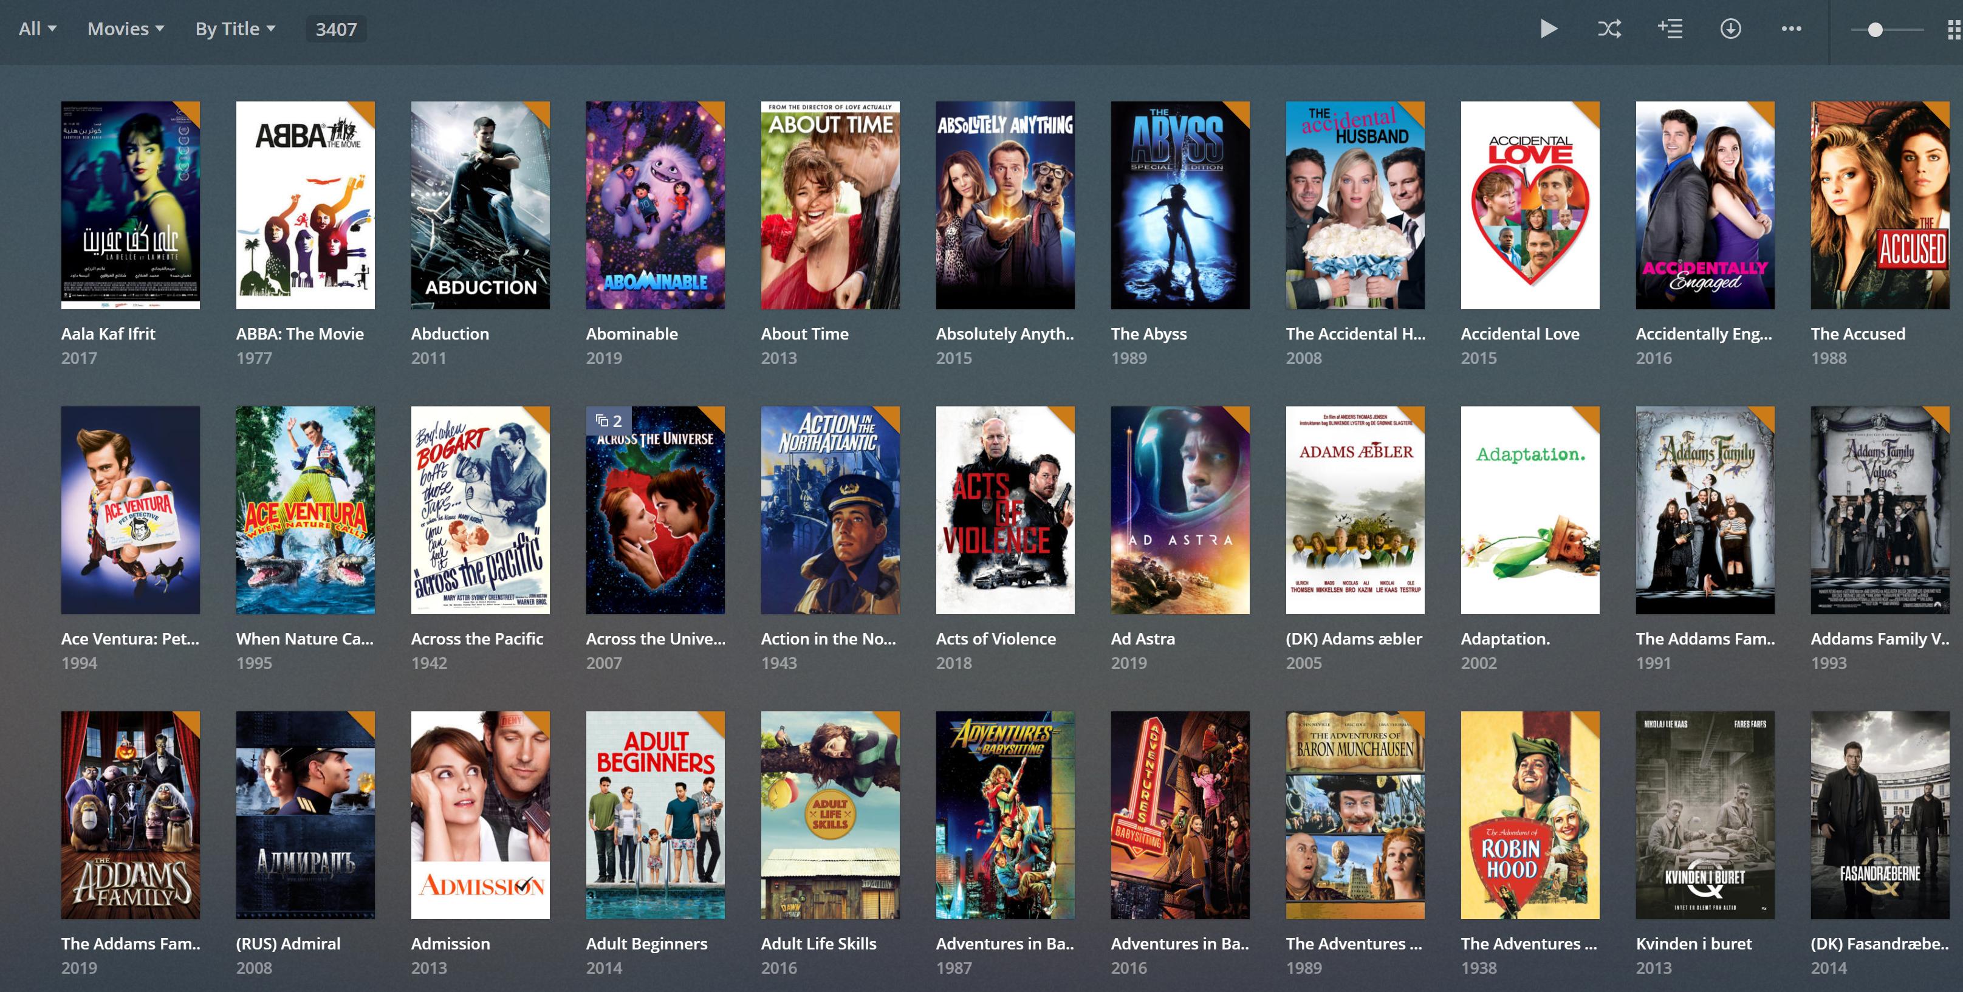Open the Adult Life Skills poster

(x=830, y=815)
